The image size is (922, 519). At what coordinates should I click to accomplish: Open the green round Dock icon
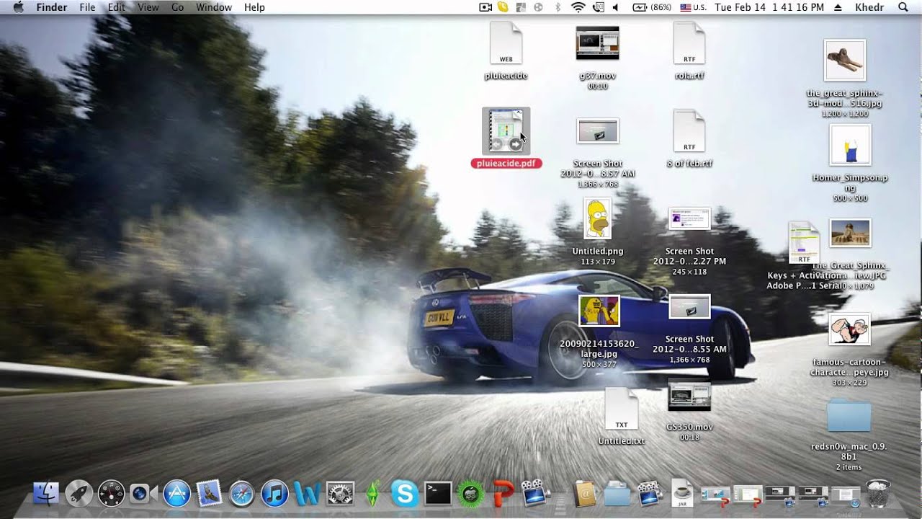tap(471, 494)
